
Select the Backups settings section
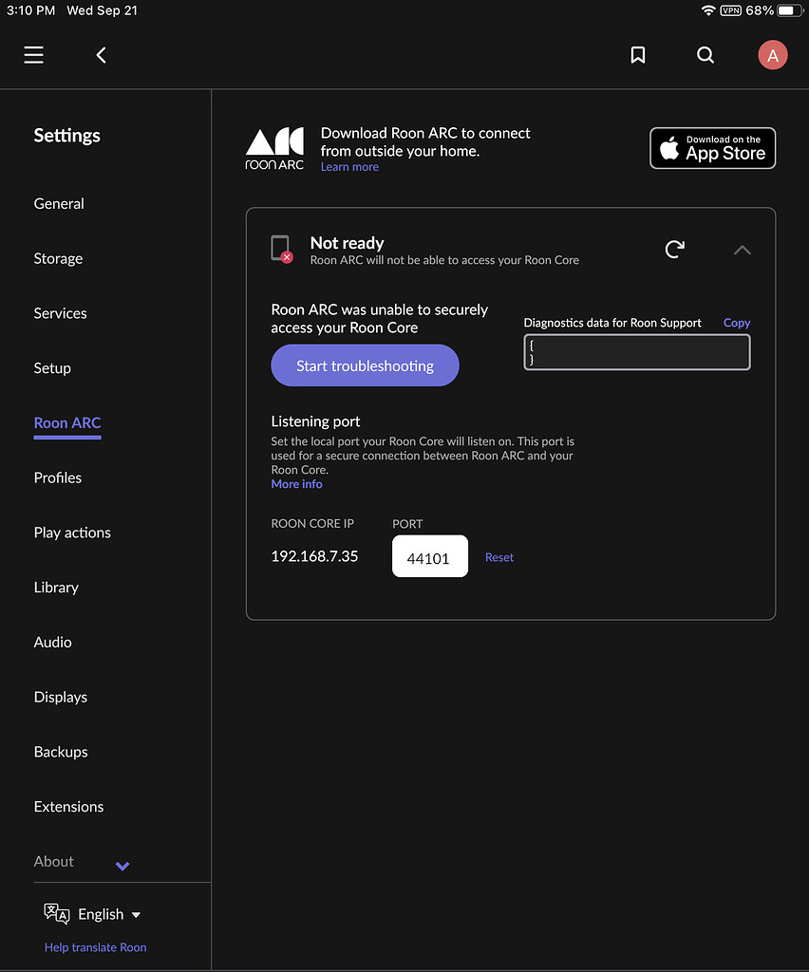click(x=60, y=751)
